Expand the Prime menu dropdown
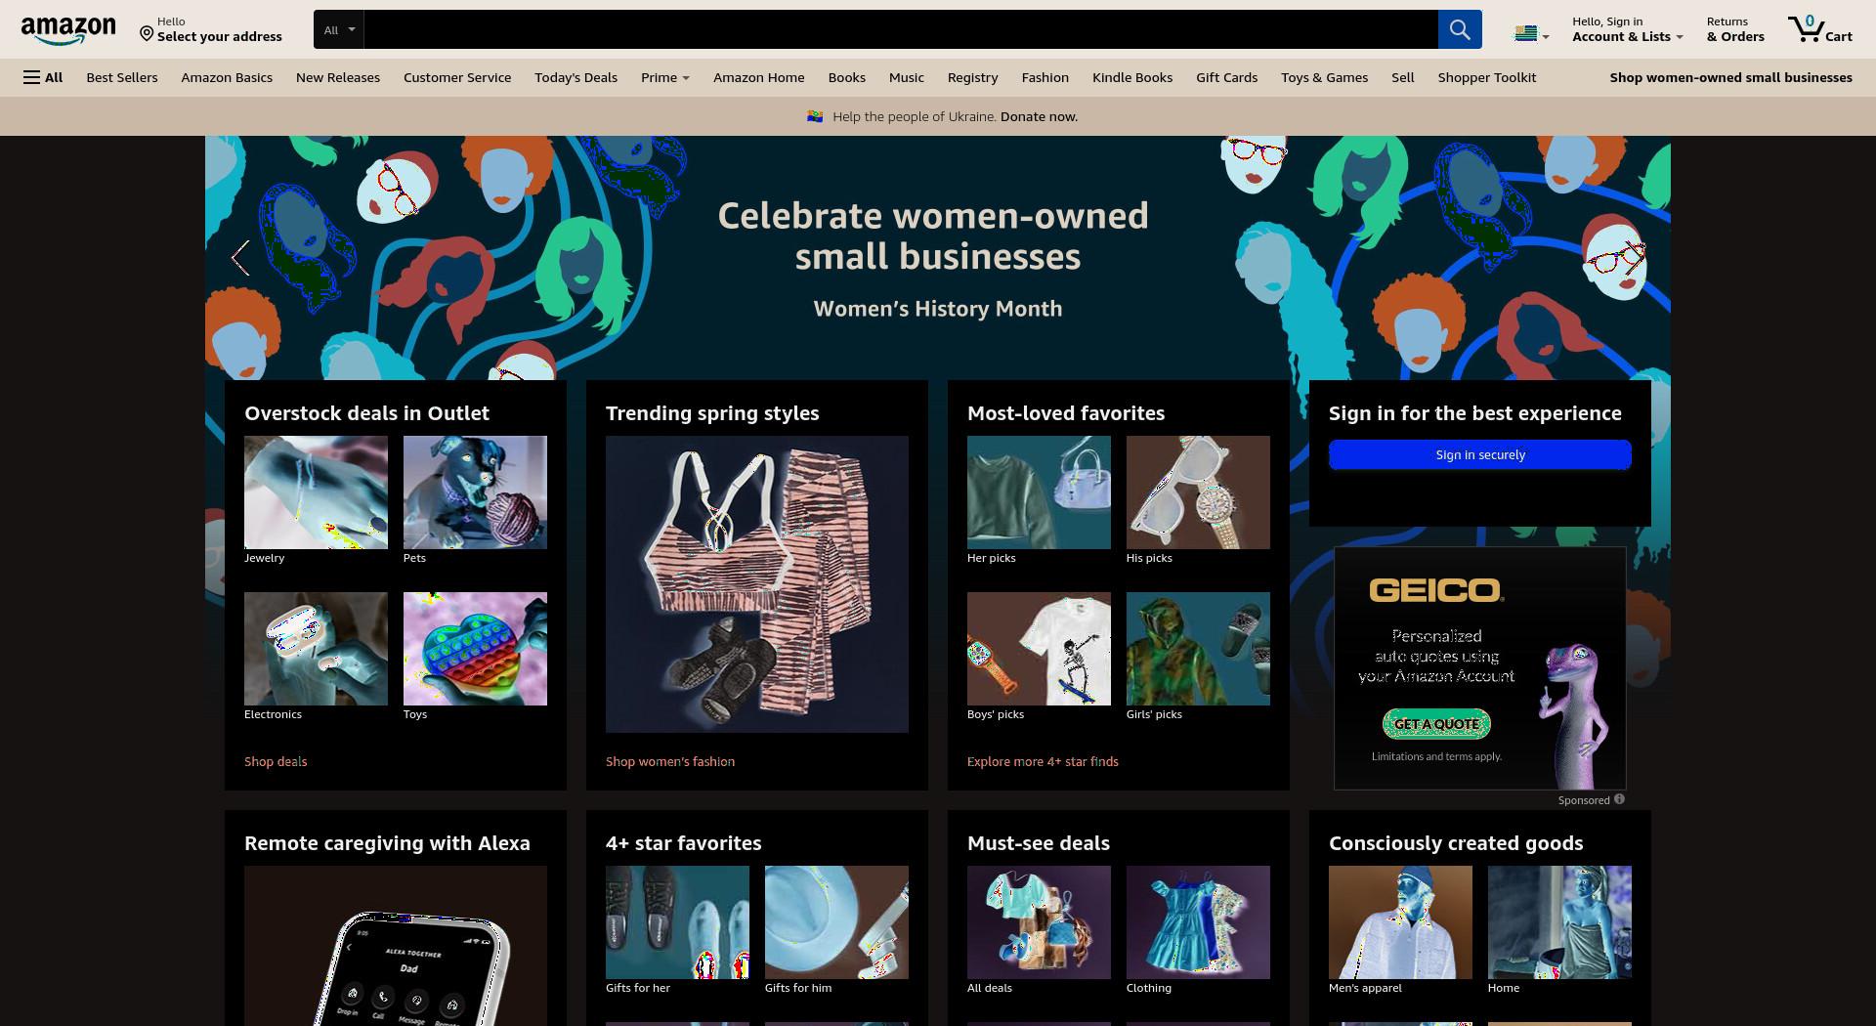The image size is (1876, 1026). [664, 77]
